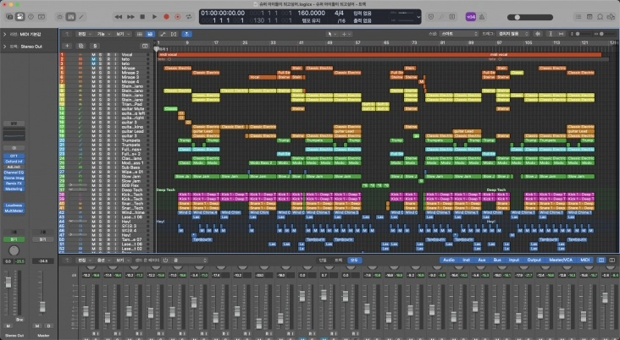Mute the Vocal track
Viewport: 620px width, 340px height.
(x=93, y=53)
